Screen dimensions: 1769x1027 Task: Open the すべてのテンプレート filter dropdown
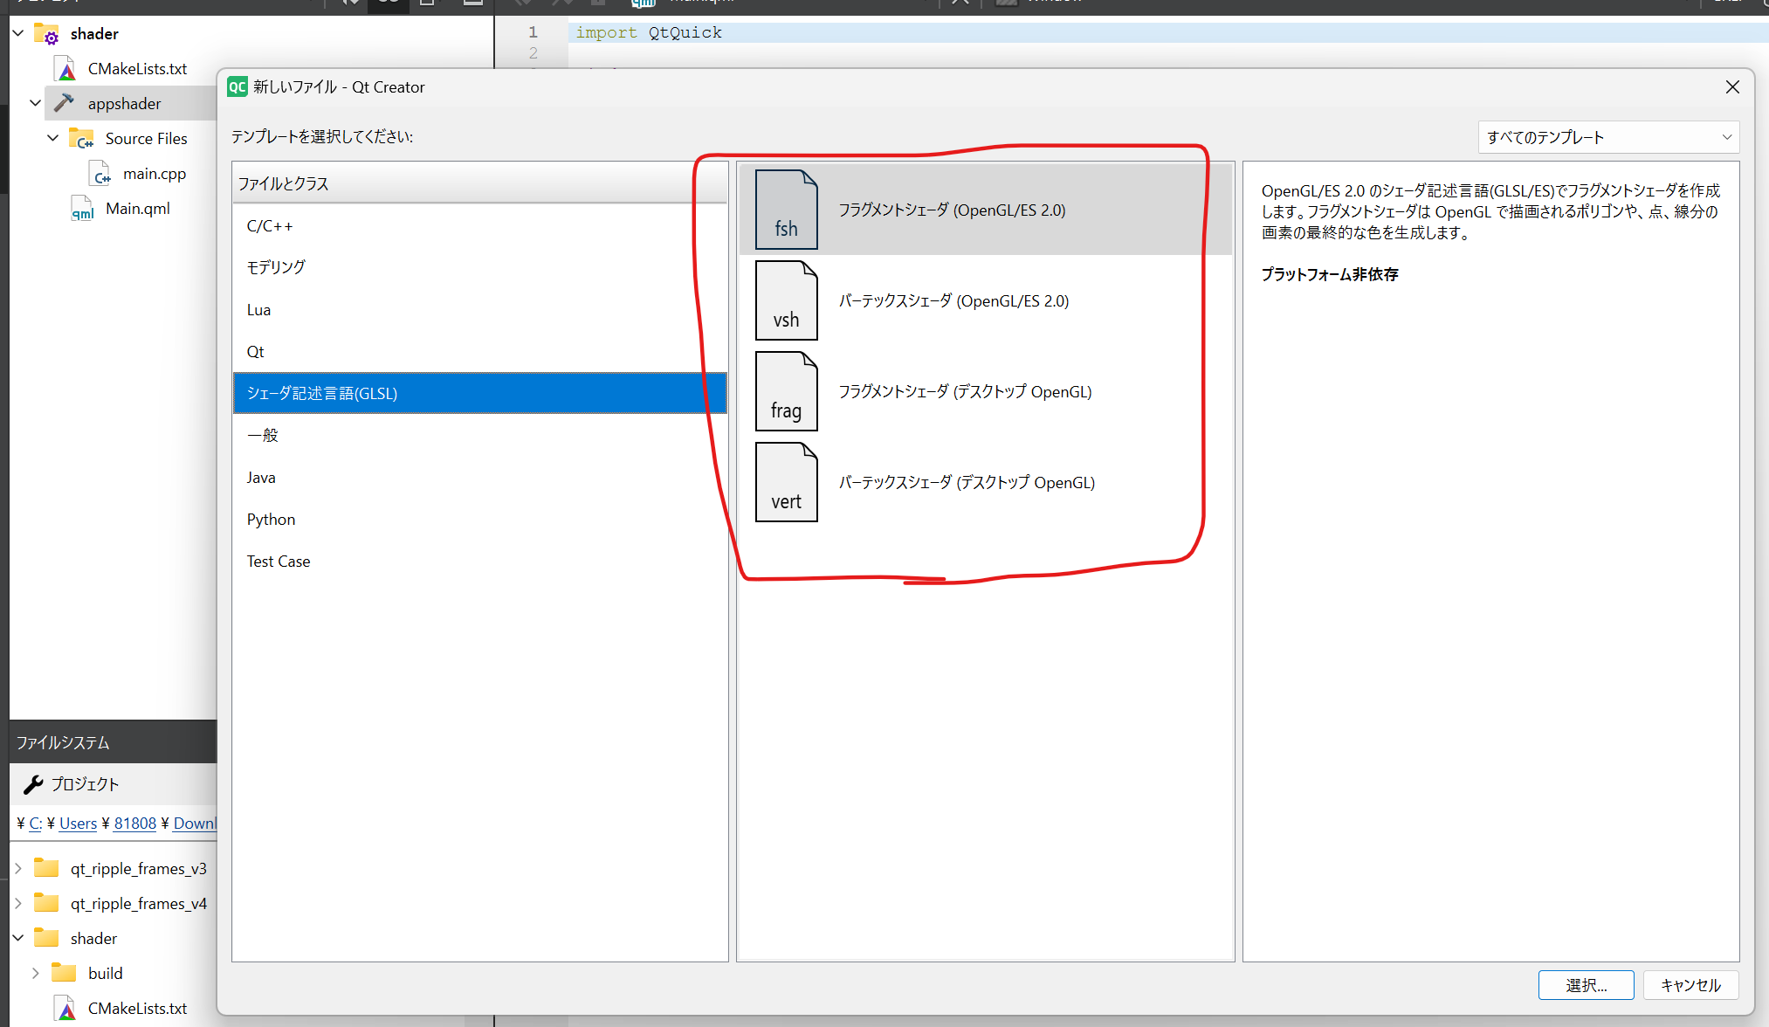point(1608,137)
